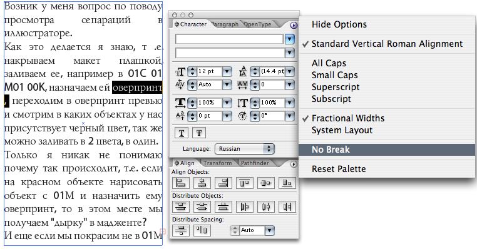Open baseline shift 0 pt dropdown
Image resolution: width=477 pixels, height=249 pixels.
click(x=227, y=116)
